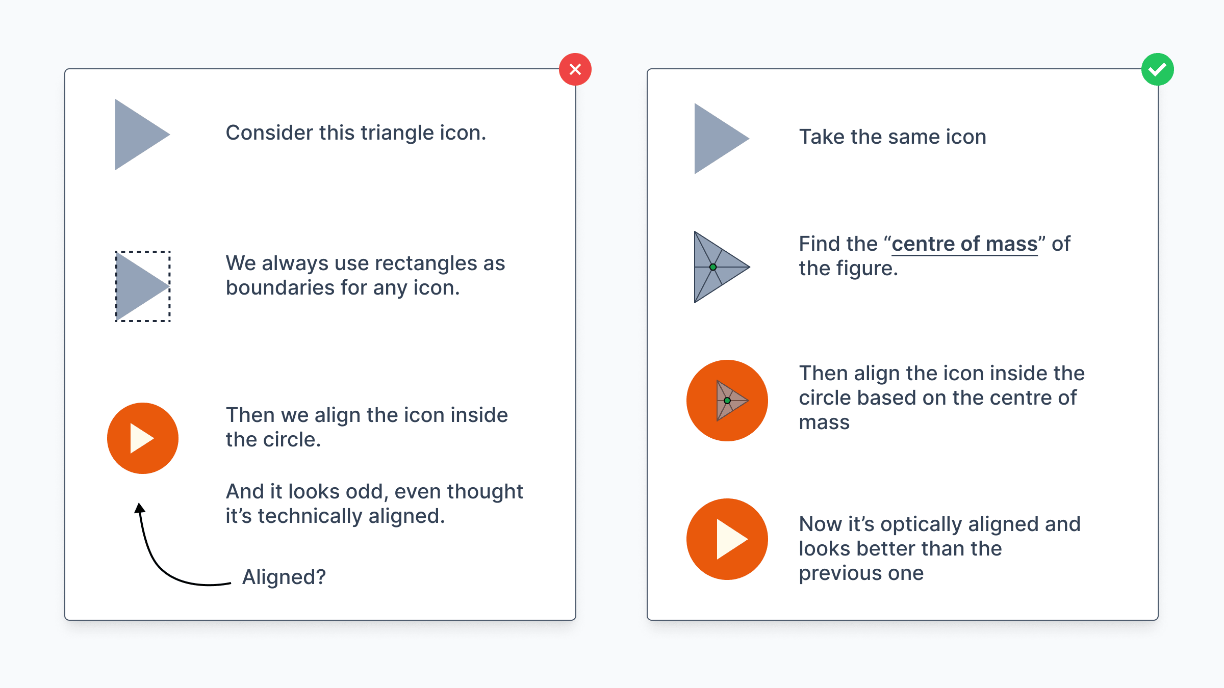The height and width of the screenshot is (688, 1224).
Task: Click the 'Then we align the icon' paragraph
Action: [367, 427]
